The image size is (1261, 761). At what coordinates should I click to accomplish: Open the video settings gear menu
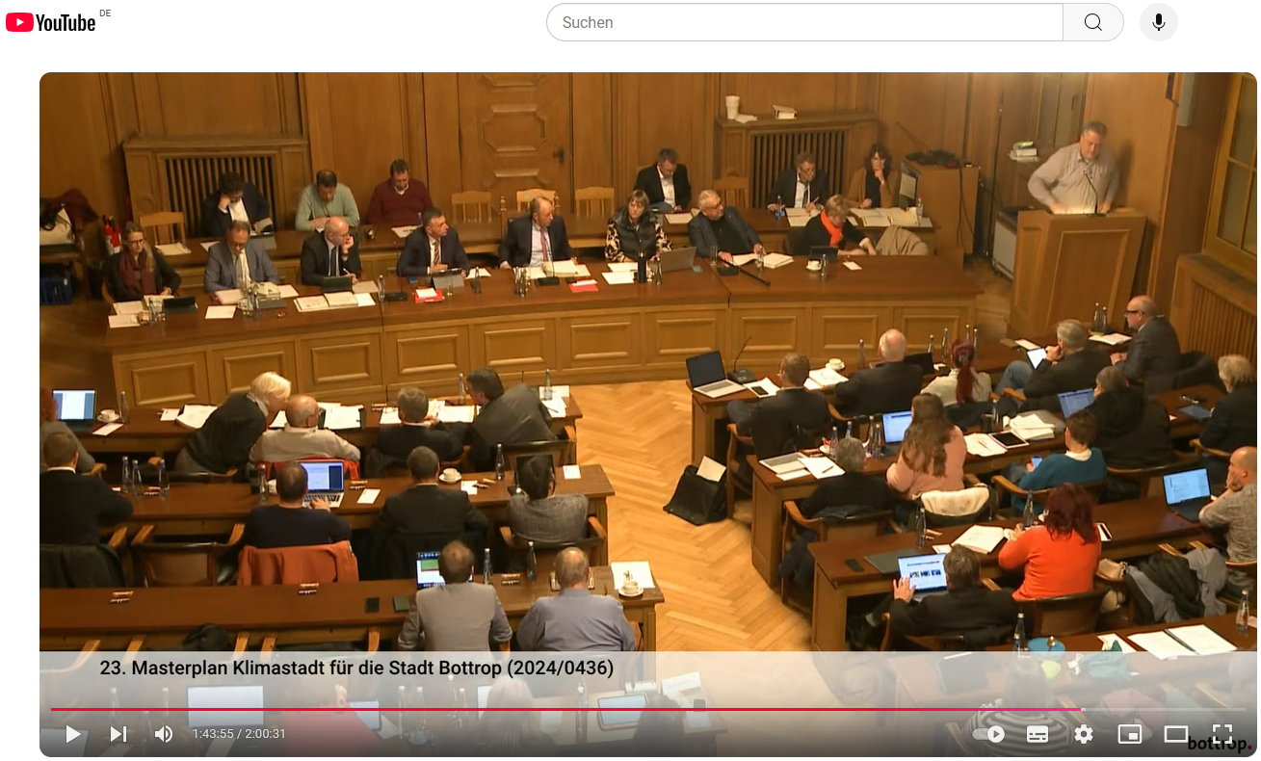(1084, 734)
